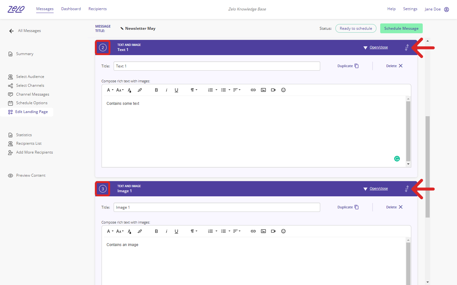Open emoji picker in Image 1 editor
Viewport: 457px width, 285px height.
point(283,231)
